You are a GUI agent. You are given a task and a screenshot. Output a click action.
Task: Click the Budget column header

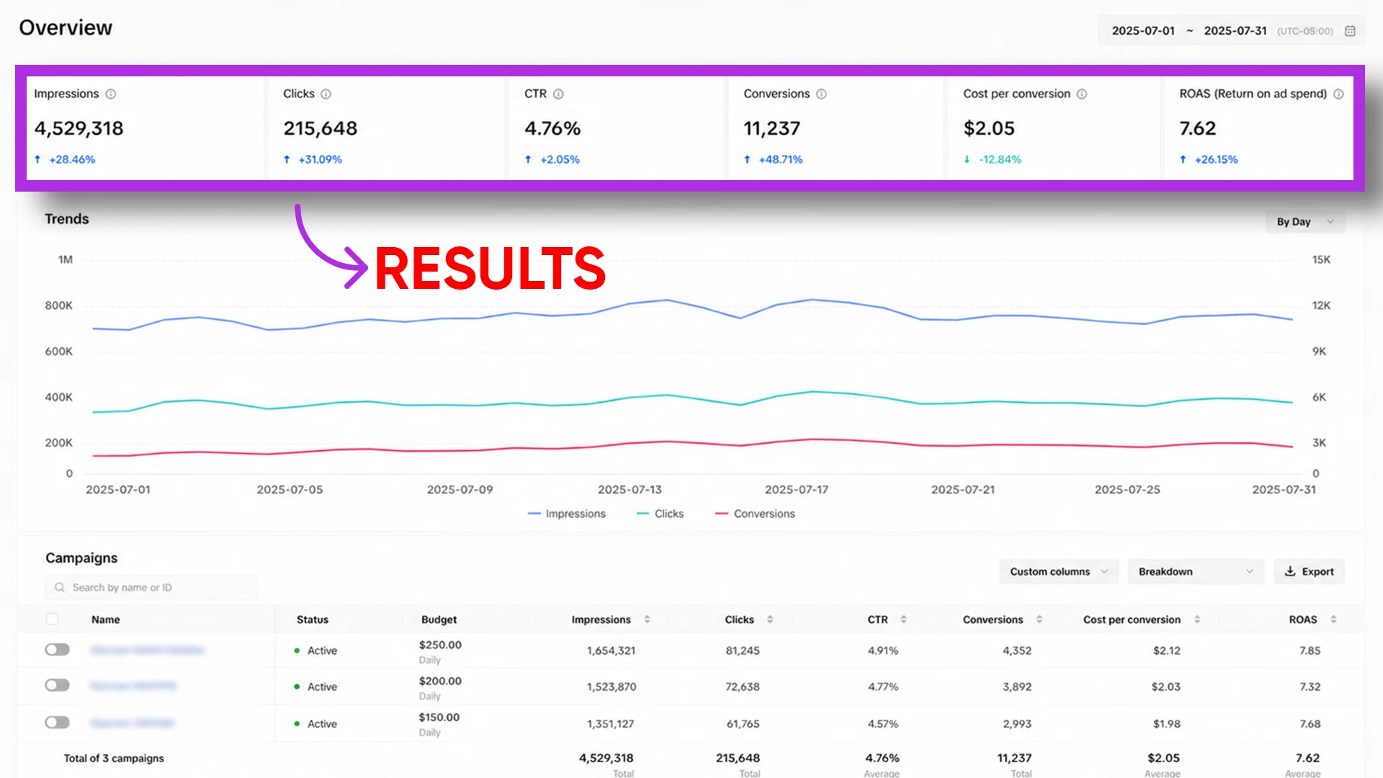(439, 620)
